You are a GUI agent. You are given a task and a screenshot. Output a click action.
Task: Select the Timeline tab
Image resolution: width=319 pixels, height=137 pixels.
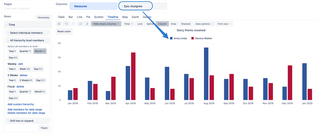click(113, 17)
